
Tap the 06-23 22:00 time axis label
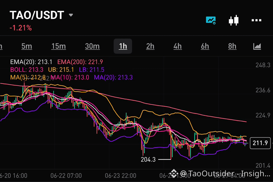point(121,176)
